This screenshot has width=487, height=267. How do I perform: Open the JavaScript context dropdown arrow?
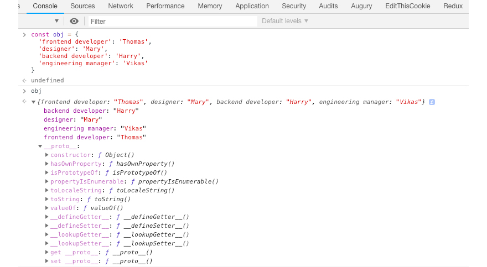click(56, 21)
